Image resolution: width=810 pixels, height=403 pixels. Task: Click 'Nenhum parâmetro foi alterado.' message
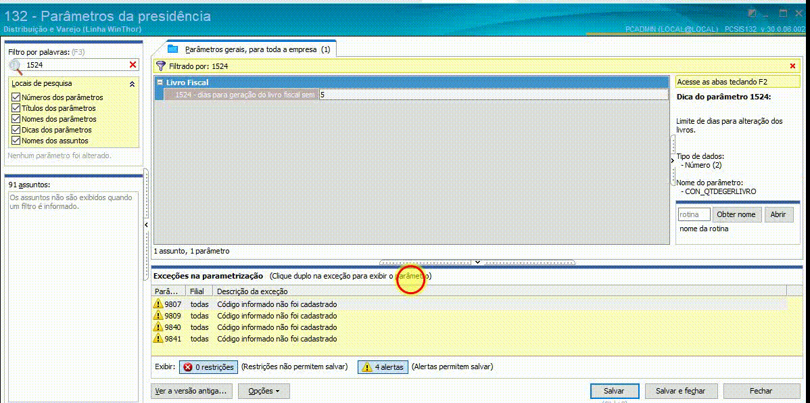pos(59,156)
